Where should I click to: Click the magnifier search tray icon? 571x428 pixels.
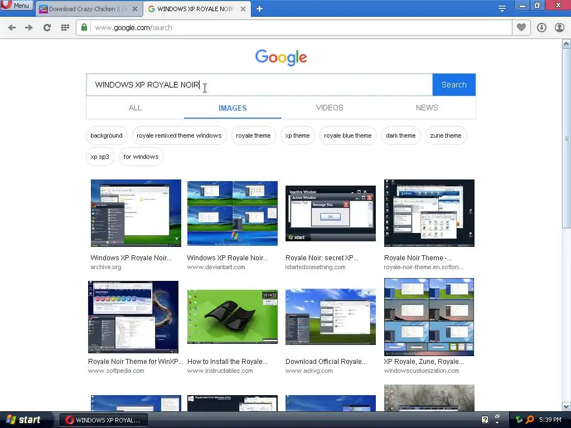[530, 420]
